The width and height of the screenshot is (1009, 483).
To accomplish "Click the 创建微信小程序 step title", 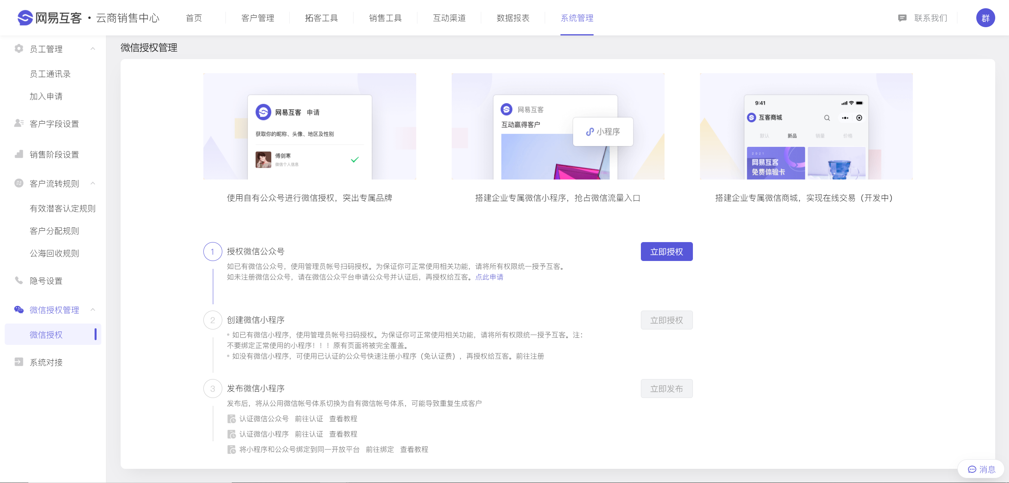I will pos(255,320).
